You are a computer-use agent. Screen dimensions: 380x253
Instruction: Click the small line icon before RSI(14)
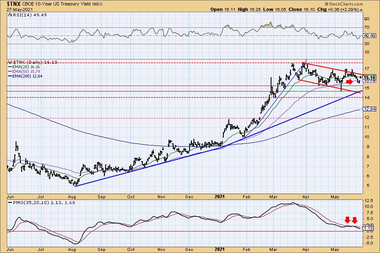(x=10, y=15)
